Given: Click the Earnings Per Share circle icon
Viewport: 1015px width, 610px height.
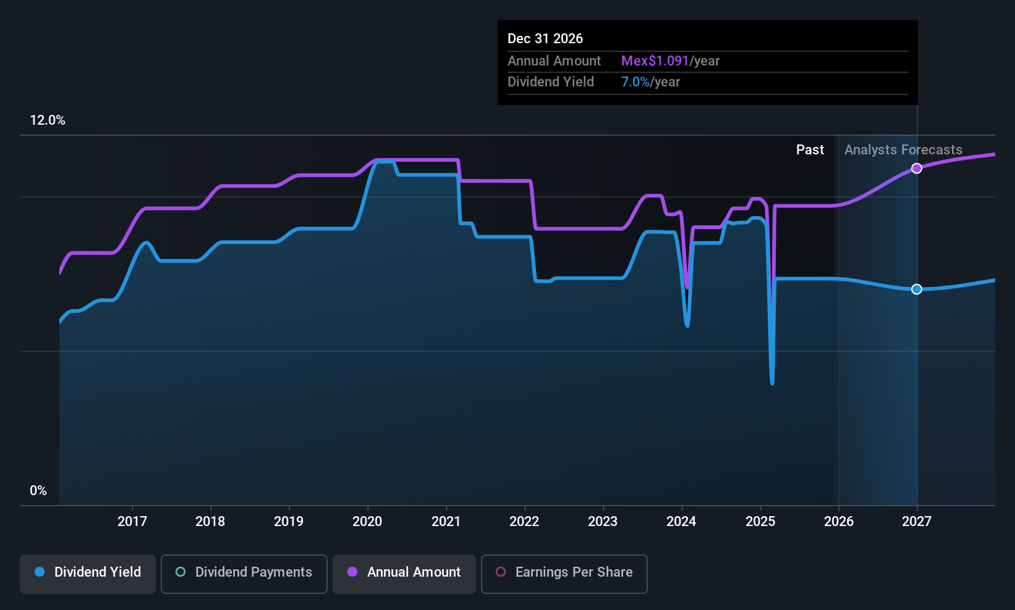Looking at the screenshot, I should click(500, 572).
